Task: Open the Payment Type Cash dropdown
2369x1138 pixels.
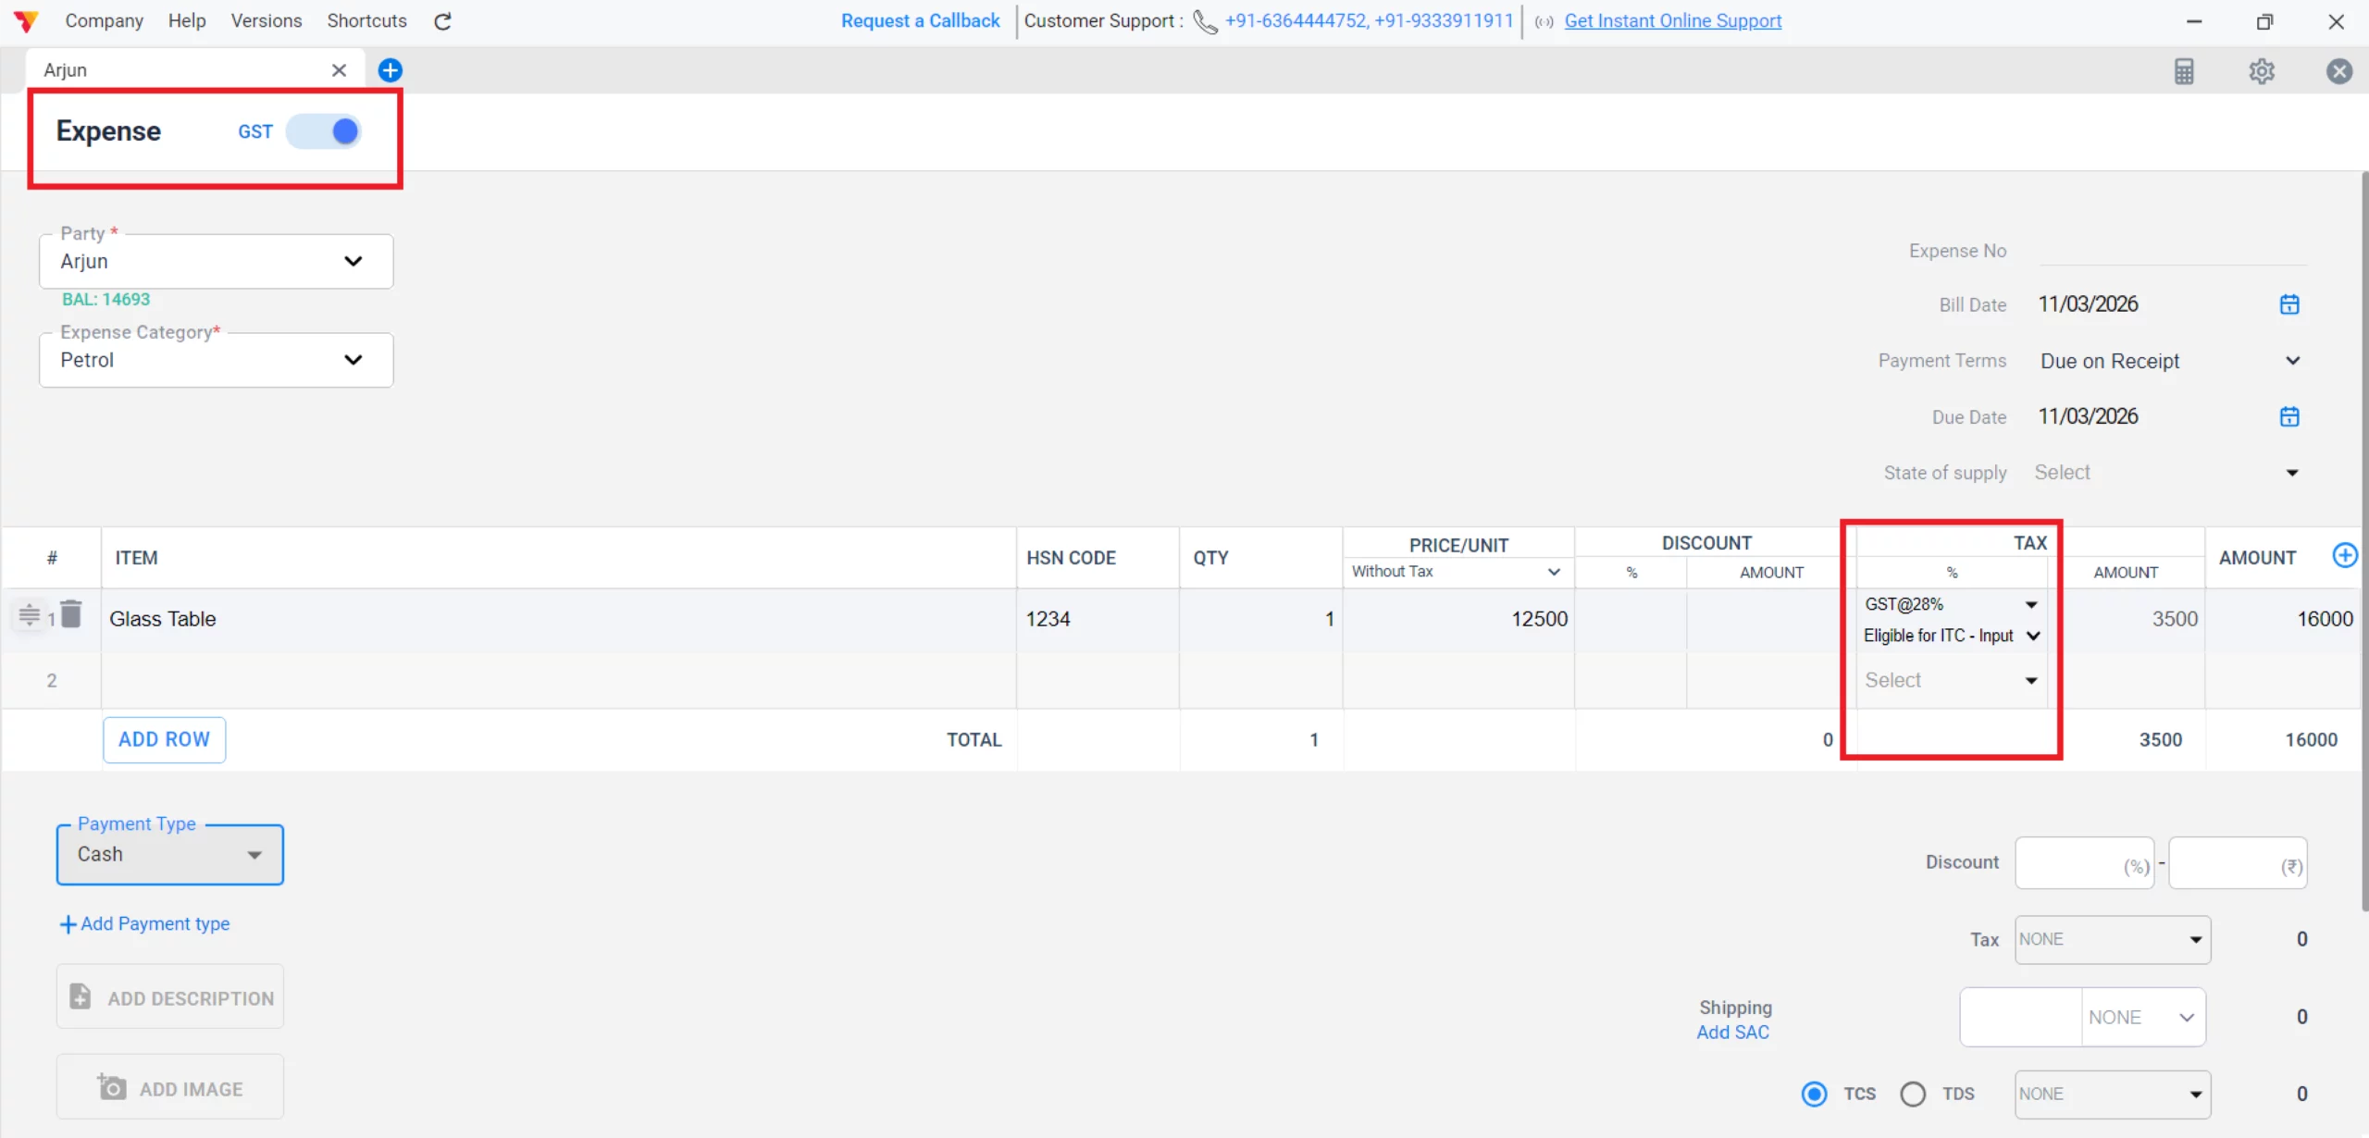Action: [170, 855]
